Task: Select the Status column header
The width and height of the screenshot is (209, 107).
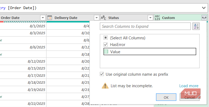Action: point(113,18)
